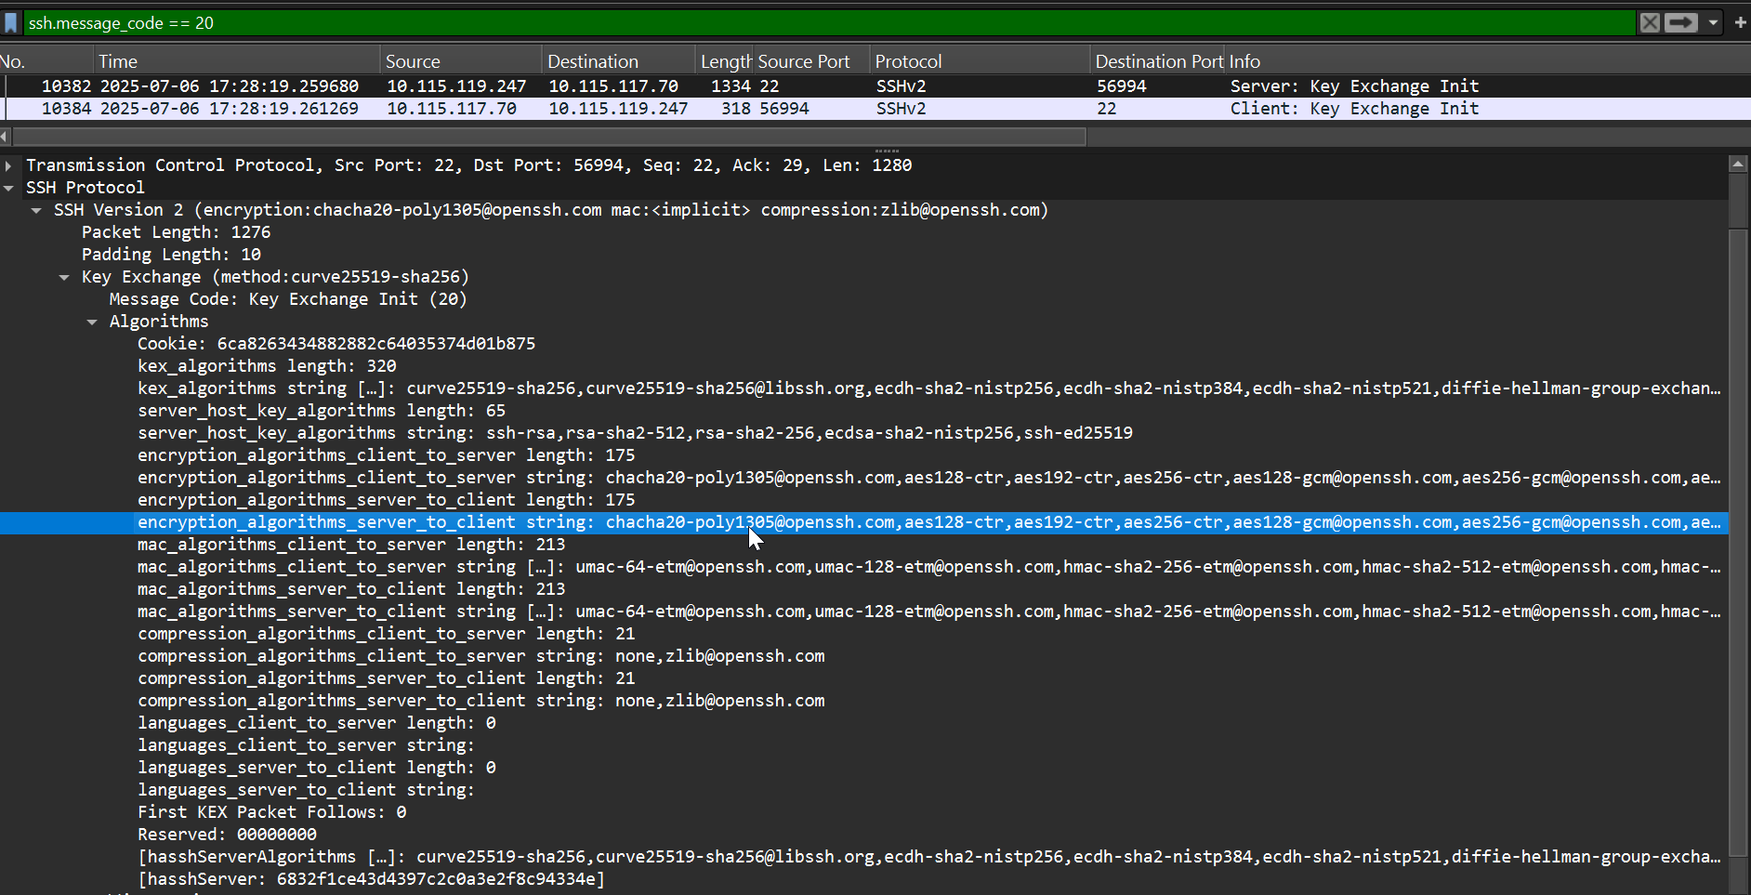The width and height of the screenshot is (1751, 895).
Task: Apply the filter with the arrow icon
Action: click(1680, 22)
